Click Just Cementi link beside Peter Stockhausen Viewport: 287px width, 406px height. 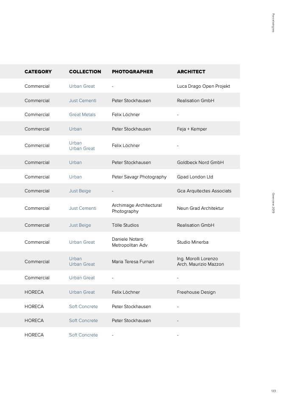(82, 100)
